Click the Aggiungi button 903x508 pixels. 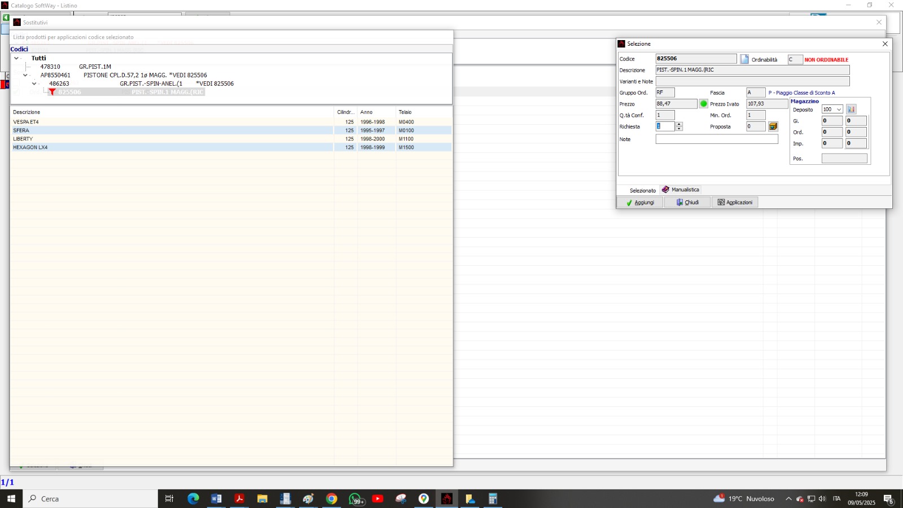click(640, 203)
